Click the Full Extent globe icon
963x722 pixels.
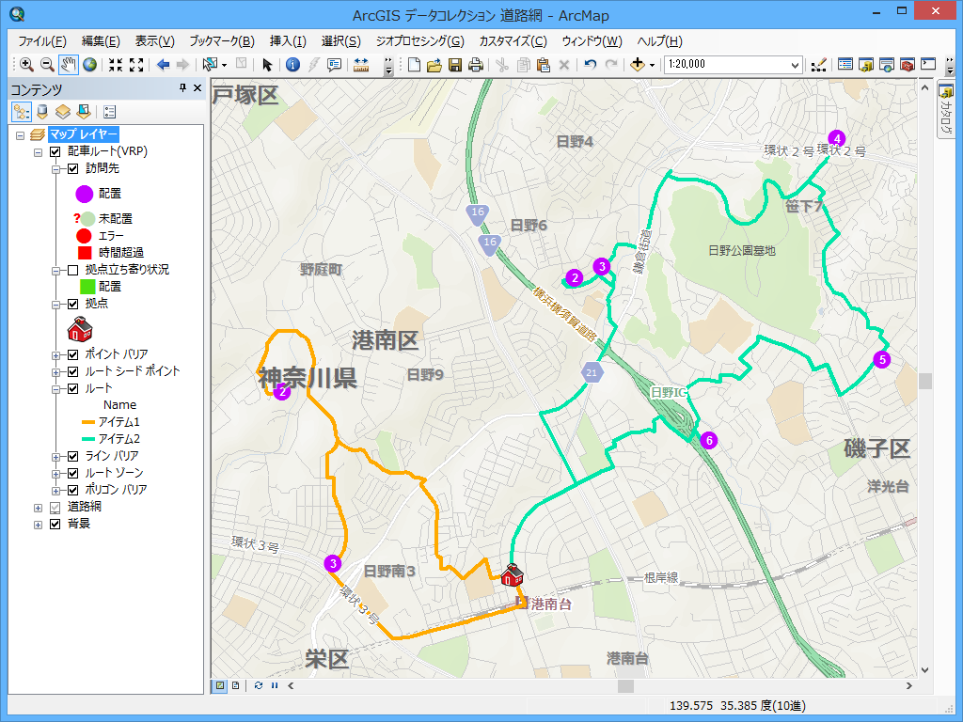pyautogui.click(x=89, y=65)
